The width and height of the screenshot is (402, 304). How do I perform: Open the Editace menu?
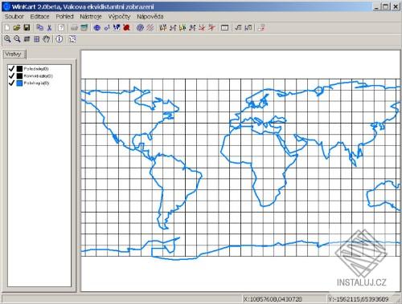(39, 17)
